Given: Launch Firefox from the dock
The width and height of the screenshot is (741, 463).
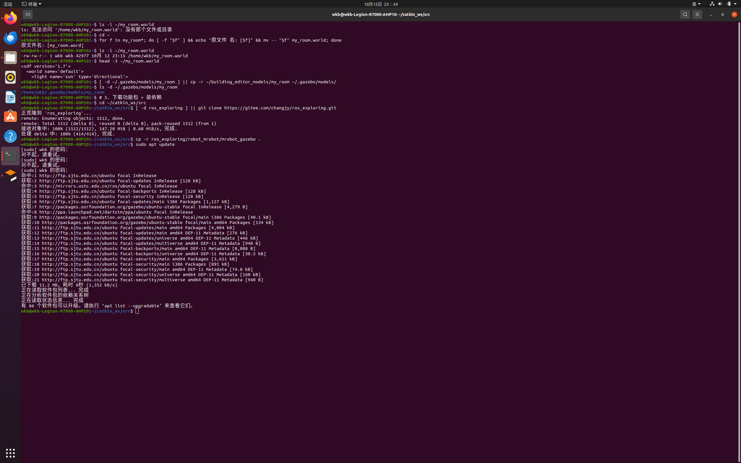Looking at the screenshot, I should pyautogui.click(x=10, y=18).
